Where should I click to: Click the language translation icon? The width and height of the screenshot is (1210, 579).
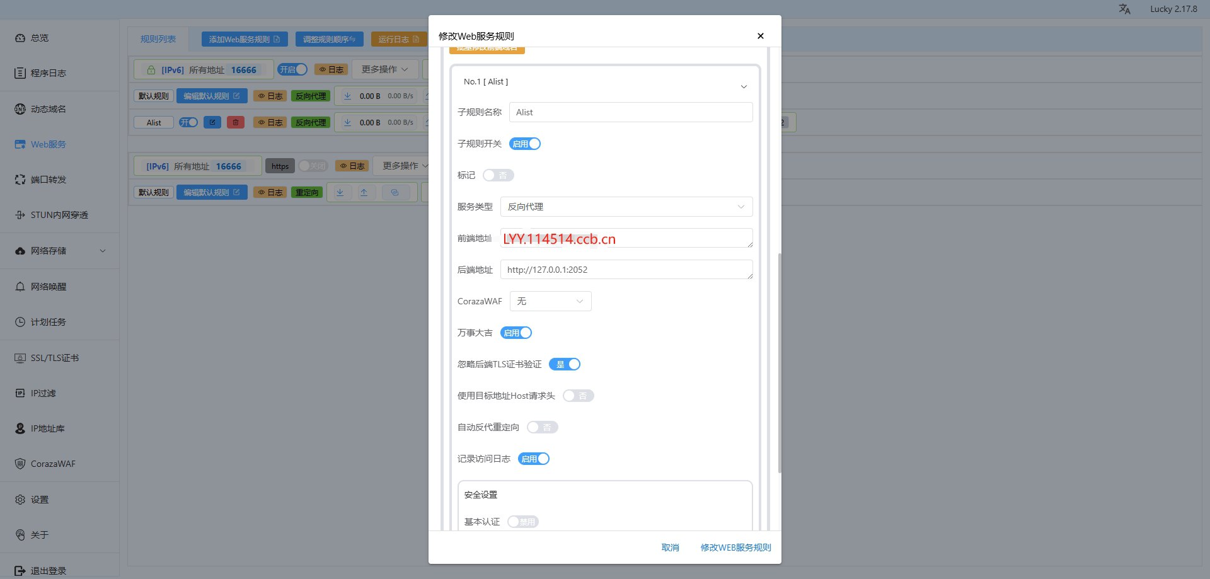(x=1124, y=9)
